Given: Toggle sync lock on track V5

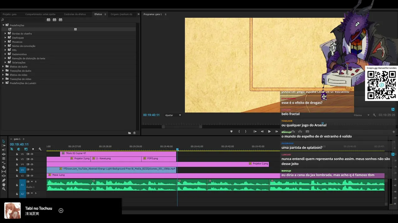Looking at the screenshot, I should (x=28, y=159).
